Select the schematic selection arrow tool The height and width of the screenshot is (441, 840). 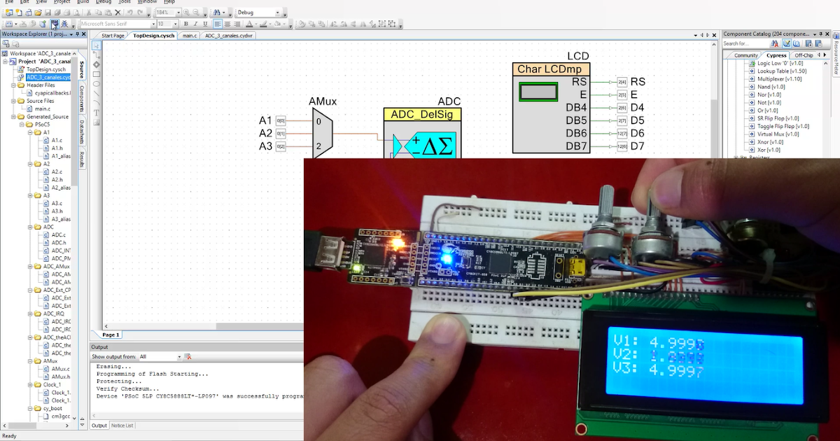tap(97, 46)
